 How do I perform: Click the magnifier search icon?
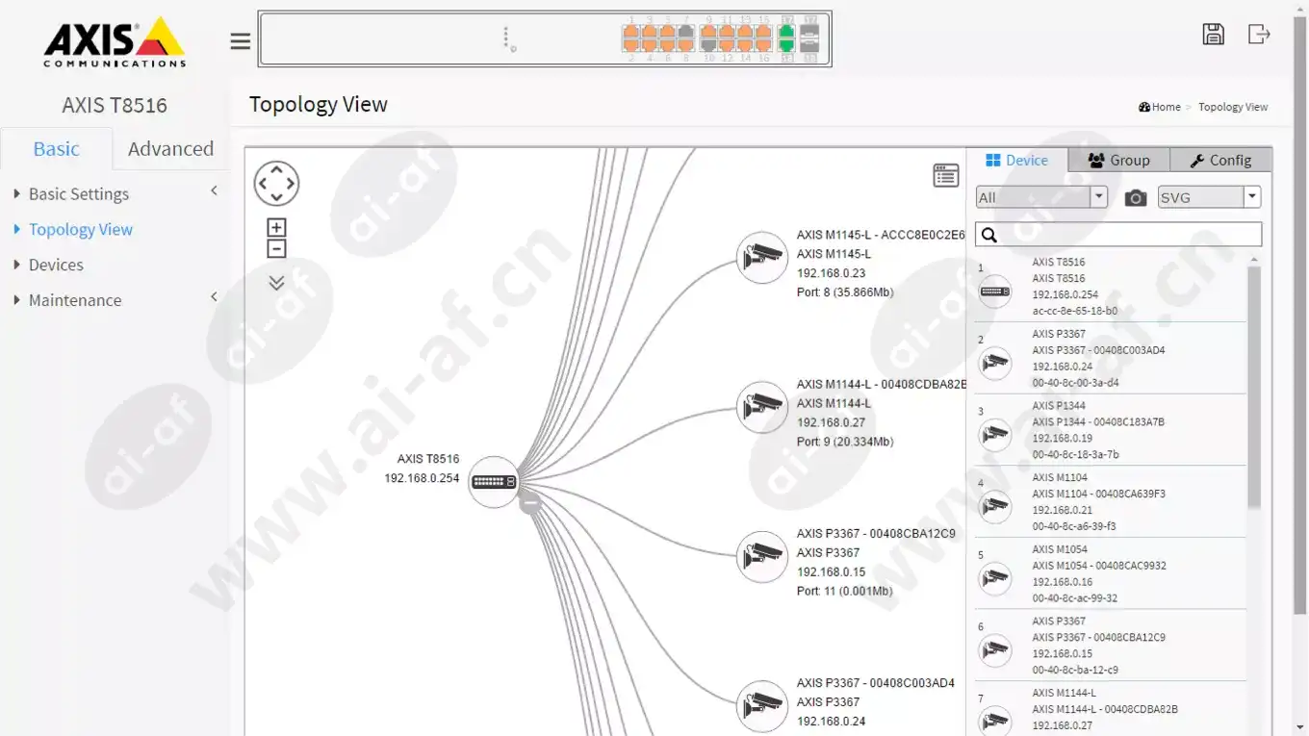click(x=989, y=235)
